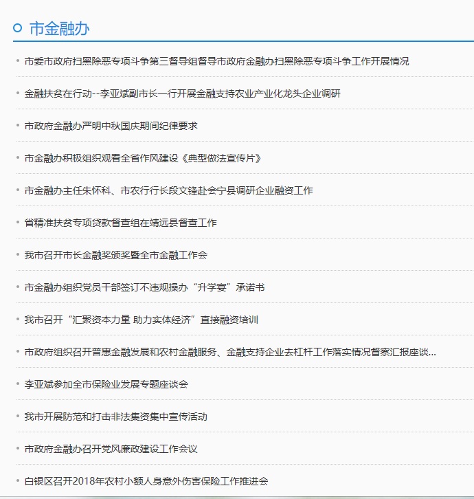Click bullet before 白银区召开2018年 item

click(18, 481)
